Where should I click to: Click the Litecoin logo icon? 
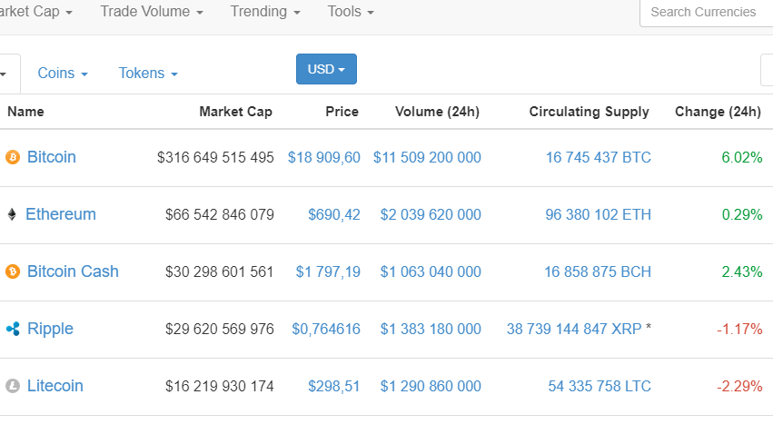pyautogui.click(x=13, y=386)
